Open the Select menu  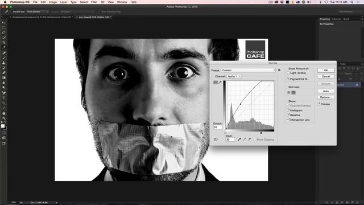click(84, 2)
